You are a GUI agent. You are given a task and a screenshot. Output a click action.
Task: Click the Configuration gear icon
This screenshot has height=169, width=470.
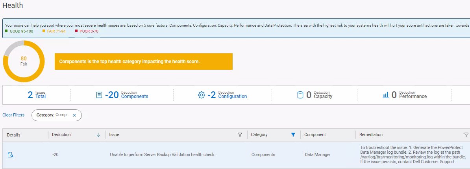[x=202, y=95]
